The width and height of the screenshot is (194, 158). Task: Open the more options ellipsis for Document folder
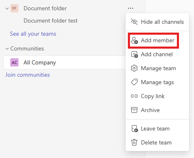click(x=131, y=8)
